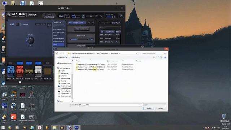
Task: Open Windows Start button
Action: click(x=3, y=127)
